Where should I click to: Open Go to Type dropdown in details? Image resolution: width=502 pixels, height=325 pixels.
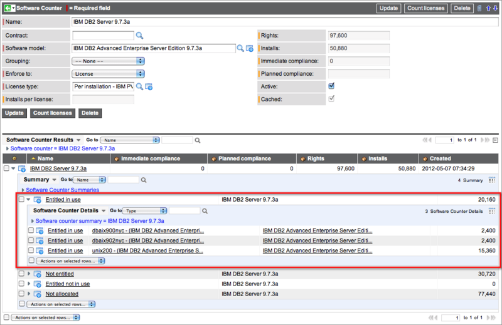coord(144,211)
